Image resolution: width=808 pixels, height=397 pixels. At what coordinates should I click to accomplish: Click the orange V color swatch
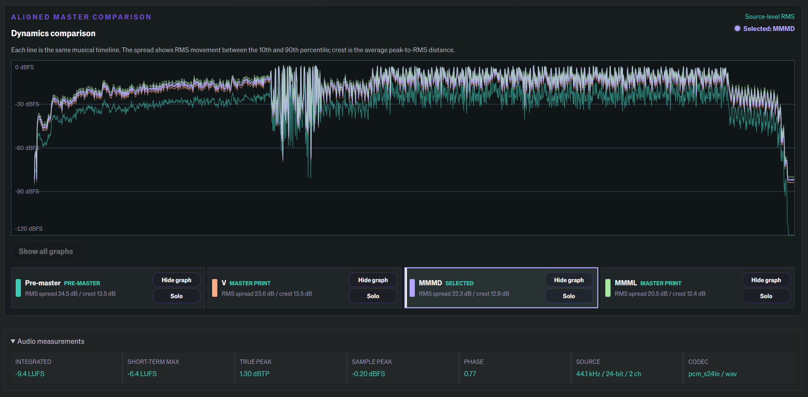pos(215,288)
